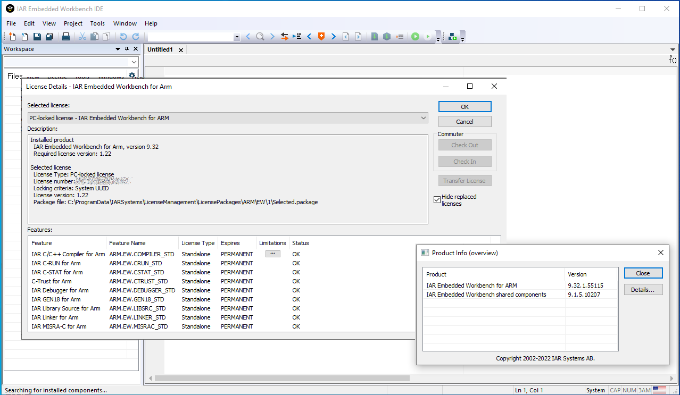This screenshot has width=680, height=395.
Task: Click the editor horizontal scrollbar thumb
Action: click(x=282, y=378)
